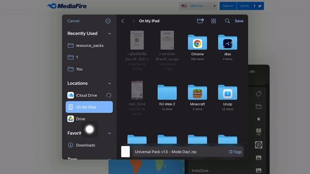The height and width of the screenshot is (174, 310).
Task: Click the loading indicator beside iCloud Drive
Action: (x=108, y=95)
